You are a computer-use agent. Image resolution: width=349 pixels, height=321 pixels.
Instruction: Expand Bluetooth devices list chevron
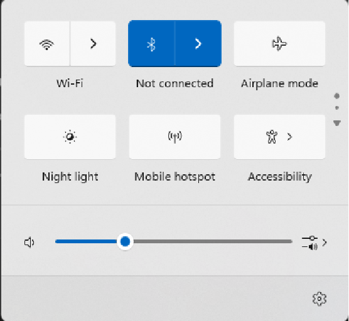[198, 44]
